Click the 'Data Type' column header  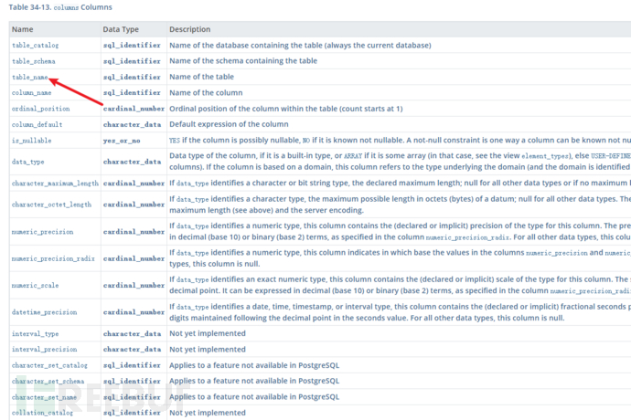point(121,29)
